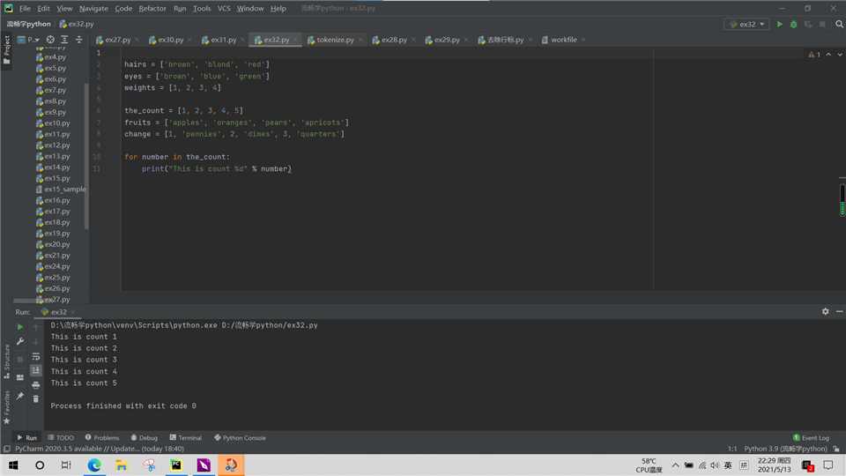Open the Python Console tool window
Screen dimensions: 846x476
tap(240, 438)
